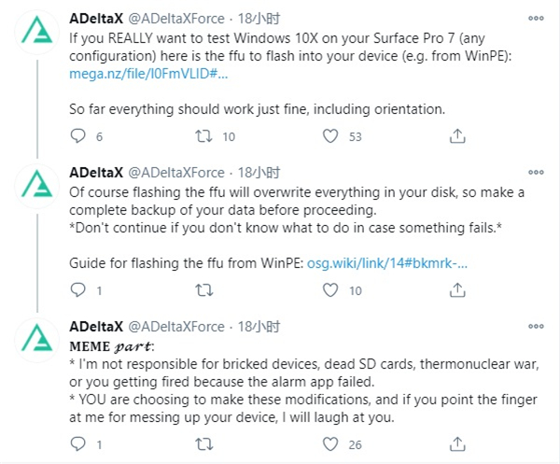Reply to the Windows 10X ffu tweet
Viewport: 560px width, 464px height.
[78, 136]
